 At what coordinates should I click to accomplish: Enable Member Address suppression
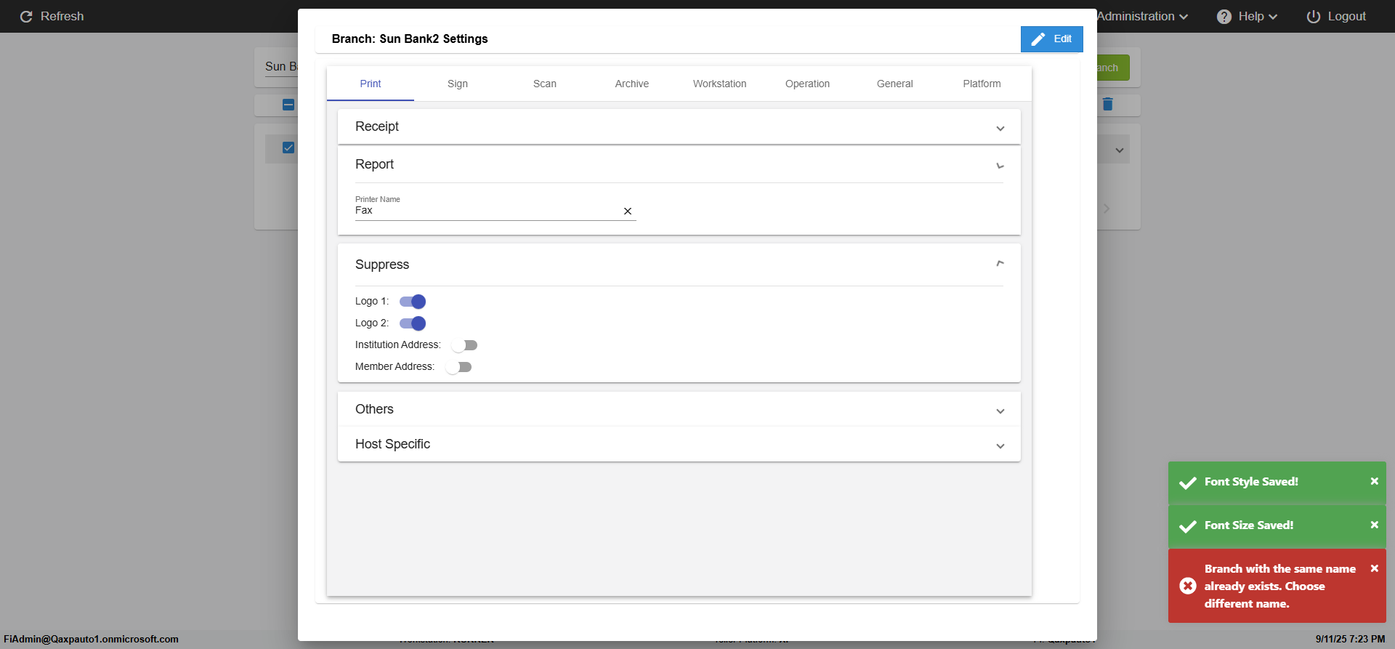click(x=458, y=367)
